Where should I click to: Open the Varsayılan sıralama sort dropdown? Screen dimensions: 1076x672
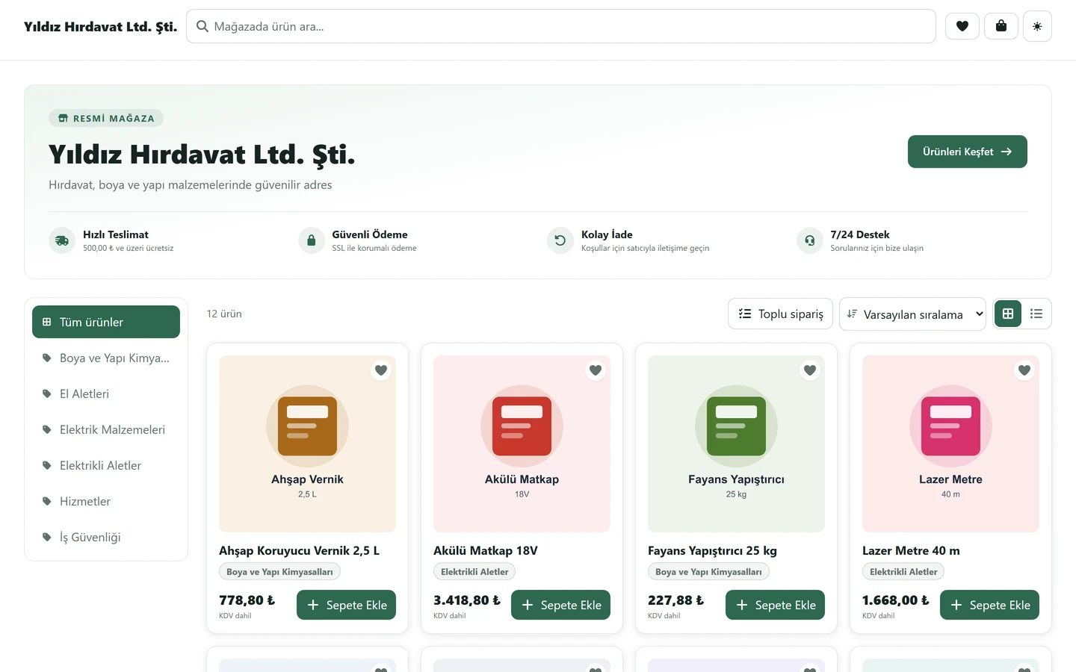tap(912, 314)
